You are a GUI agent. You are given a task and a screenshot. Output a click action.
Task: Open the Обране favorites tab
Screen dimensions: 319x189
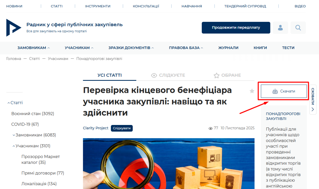227,75
